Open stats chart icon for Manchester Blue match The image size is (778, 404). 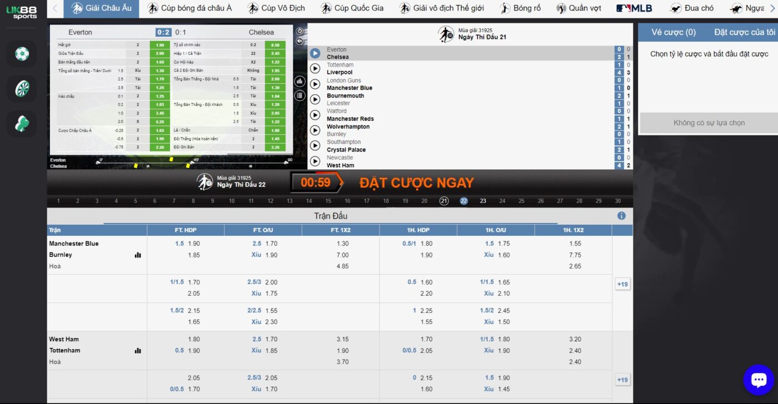(x=138, y=255)
